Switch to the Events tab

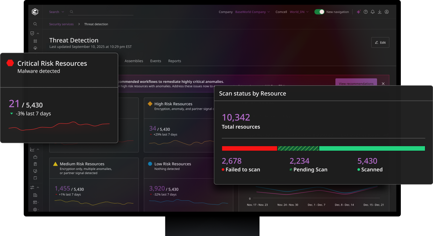[156, 61]
